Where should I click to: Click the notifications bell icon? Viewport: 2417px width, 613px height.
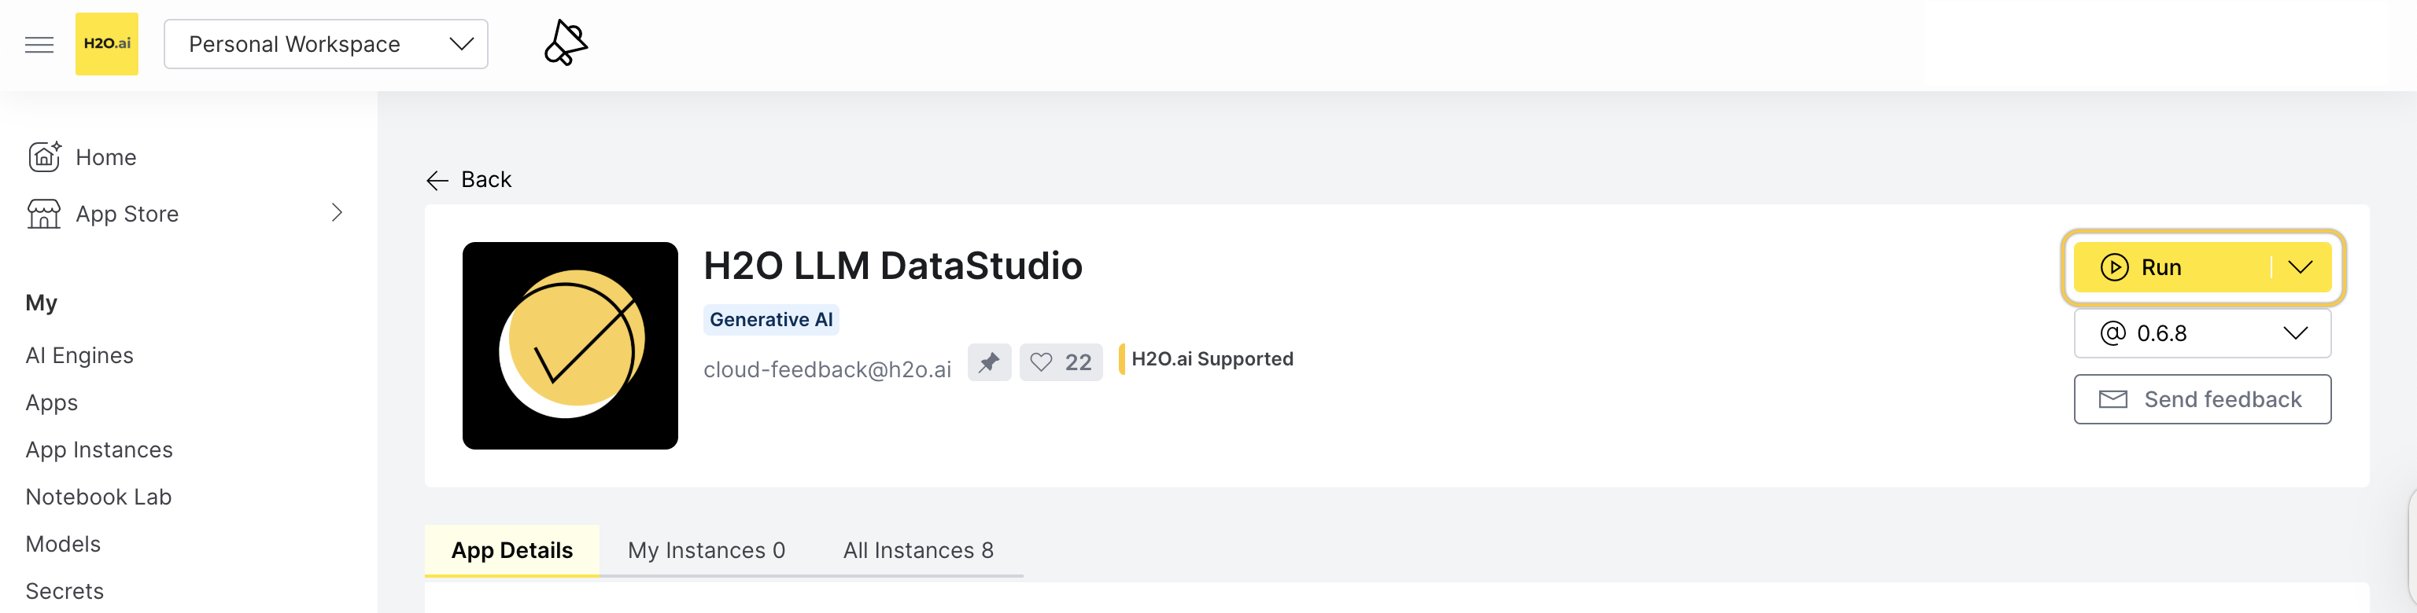tap(566, 43)
